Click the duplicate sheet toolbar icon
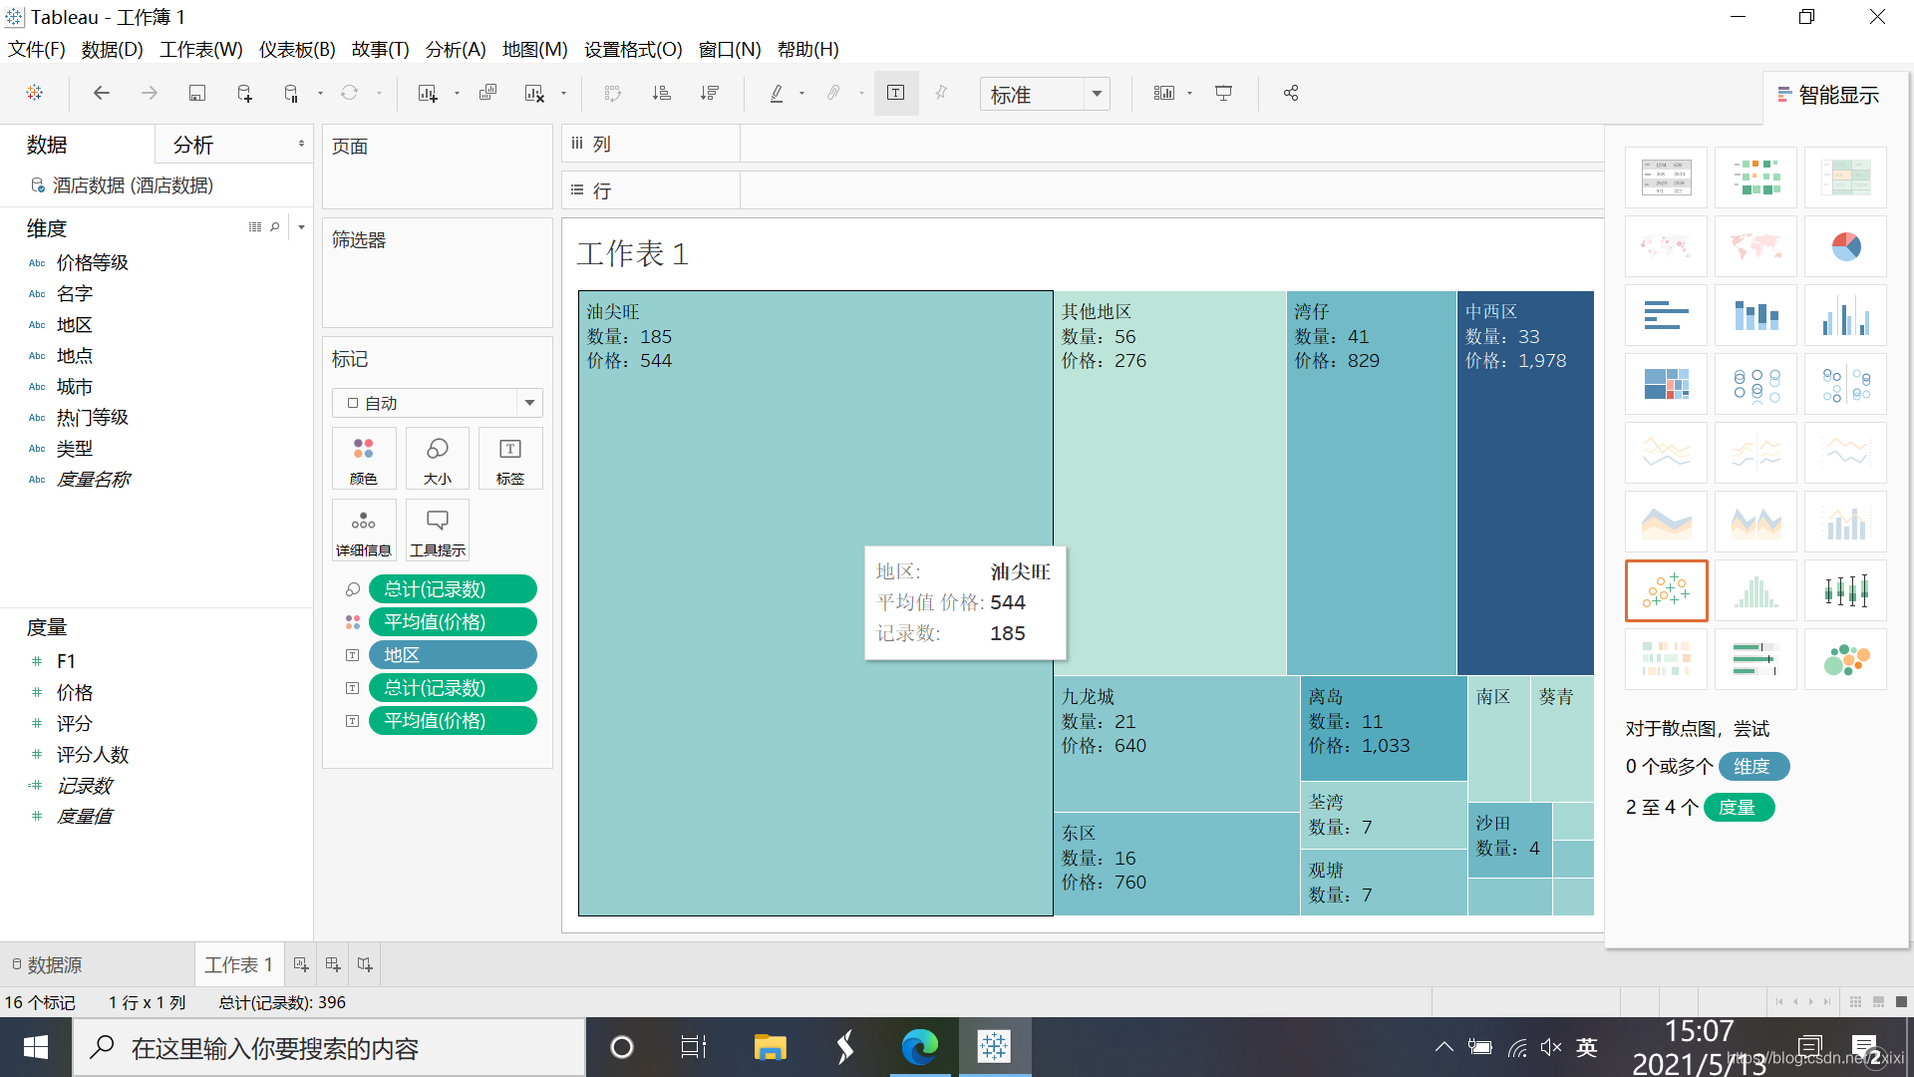The image size is (1914, 1077). [487, 93]
